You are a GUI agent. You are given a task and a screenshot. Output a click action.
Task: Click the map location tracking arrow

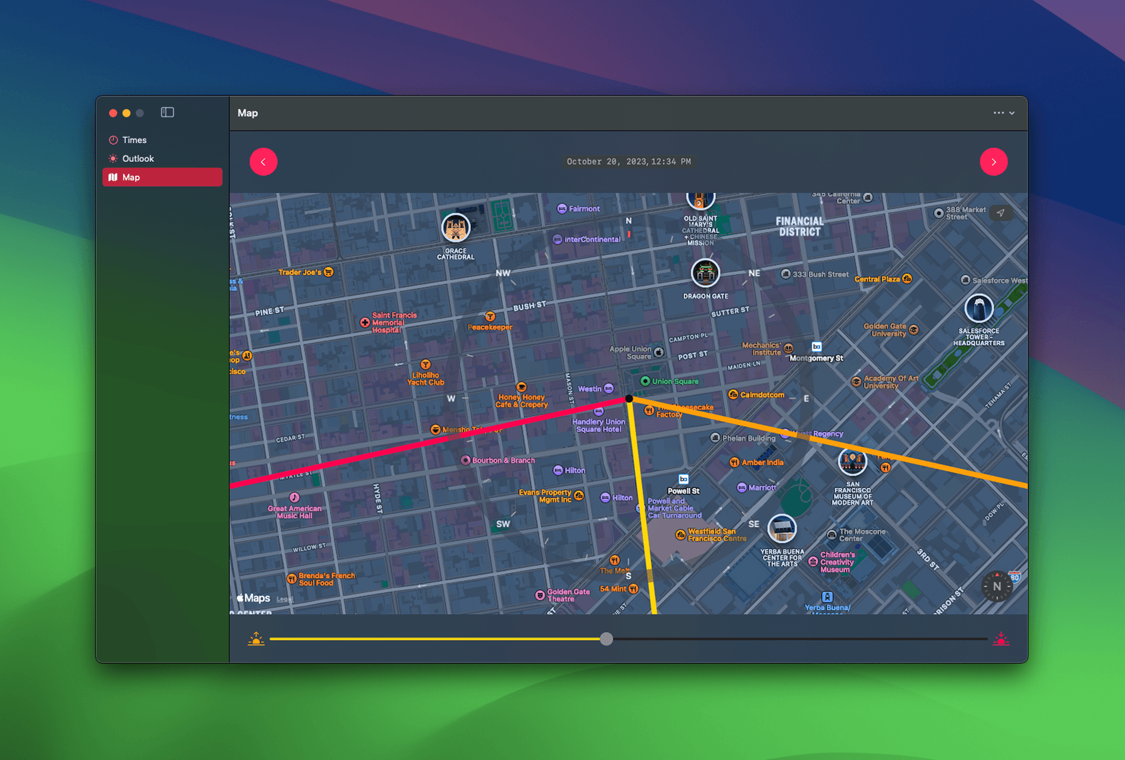coord(1000,213)
